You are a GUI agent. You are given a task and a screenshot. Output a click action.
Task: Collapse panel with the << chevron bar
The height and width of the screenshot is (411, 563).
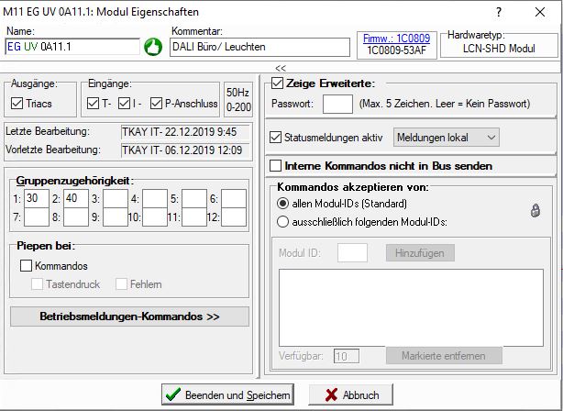[281, 67]
